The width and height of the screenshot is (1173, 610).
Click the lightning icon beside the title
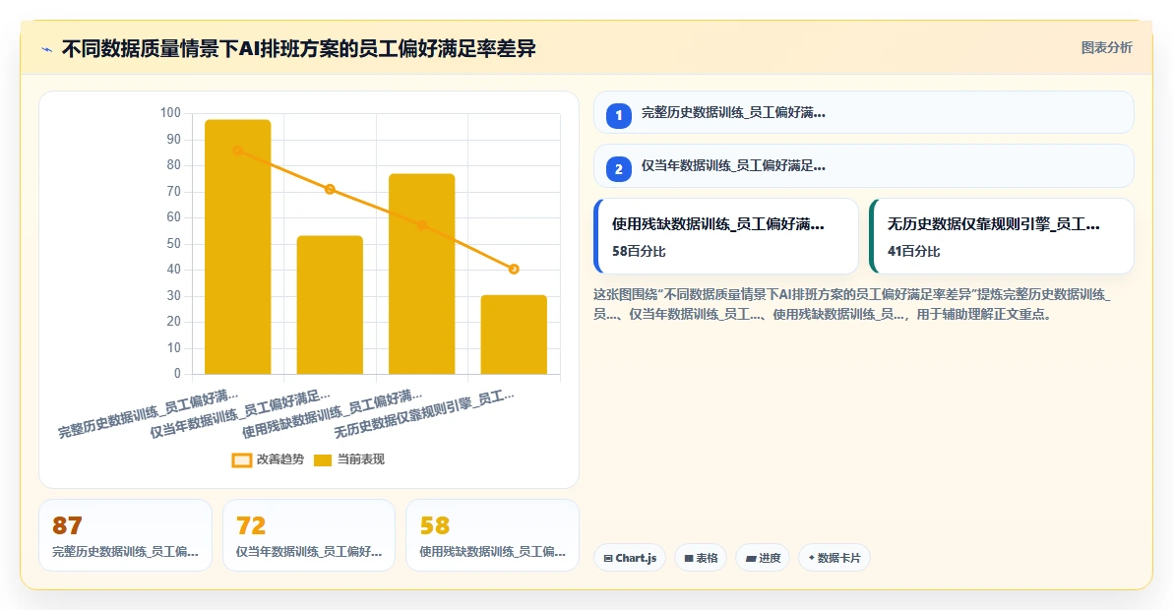click(47, 50)
